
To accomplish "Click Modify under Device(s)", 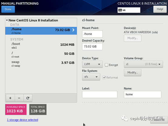I will pos(133,38).
